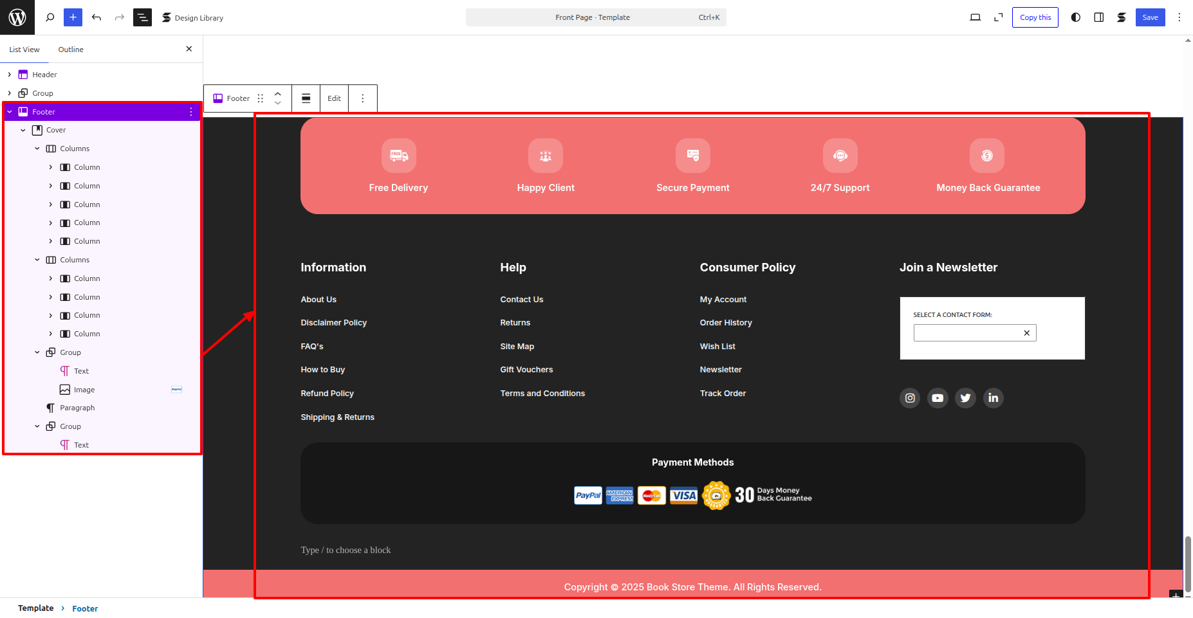
Task: Open Design Library
Action: coord(192,17)
